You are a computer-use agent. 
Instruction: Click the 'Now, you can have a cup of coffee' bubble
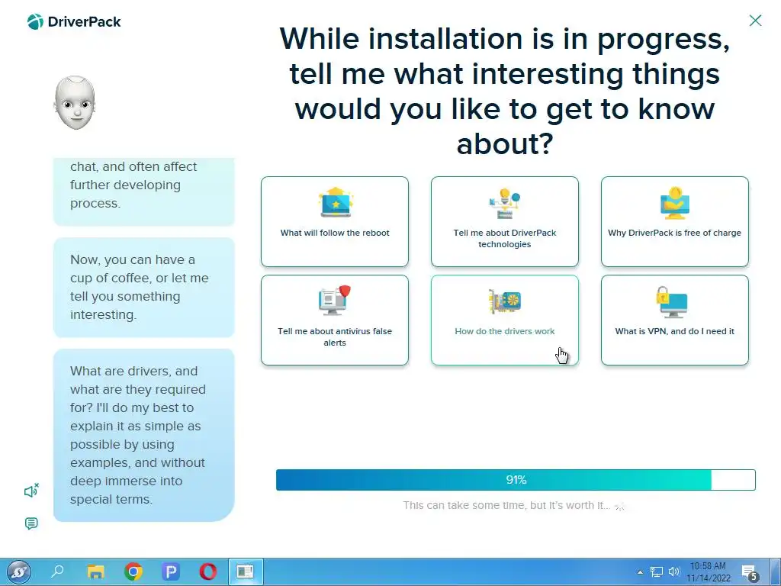(144, 288)
